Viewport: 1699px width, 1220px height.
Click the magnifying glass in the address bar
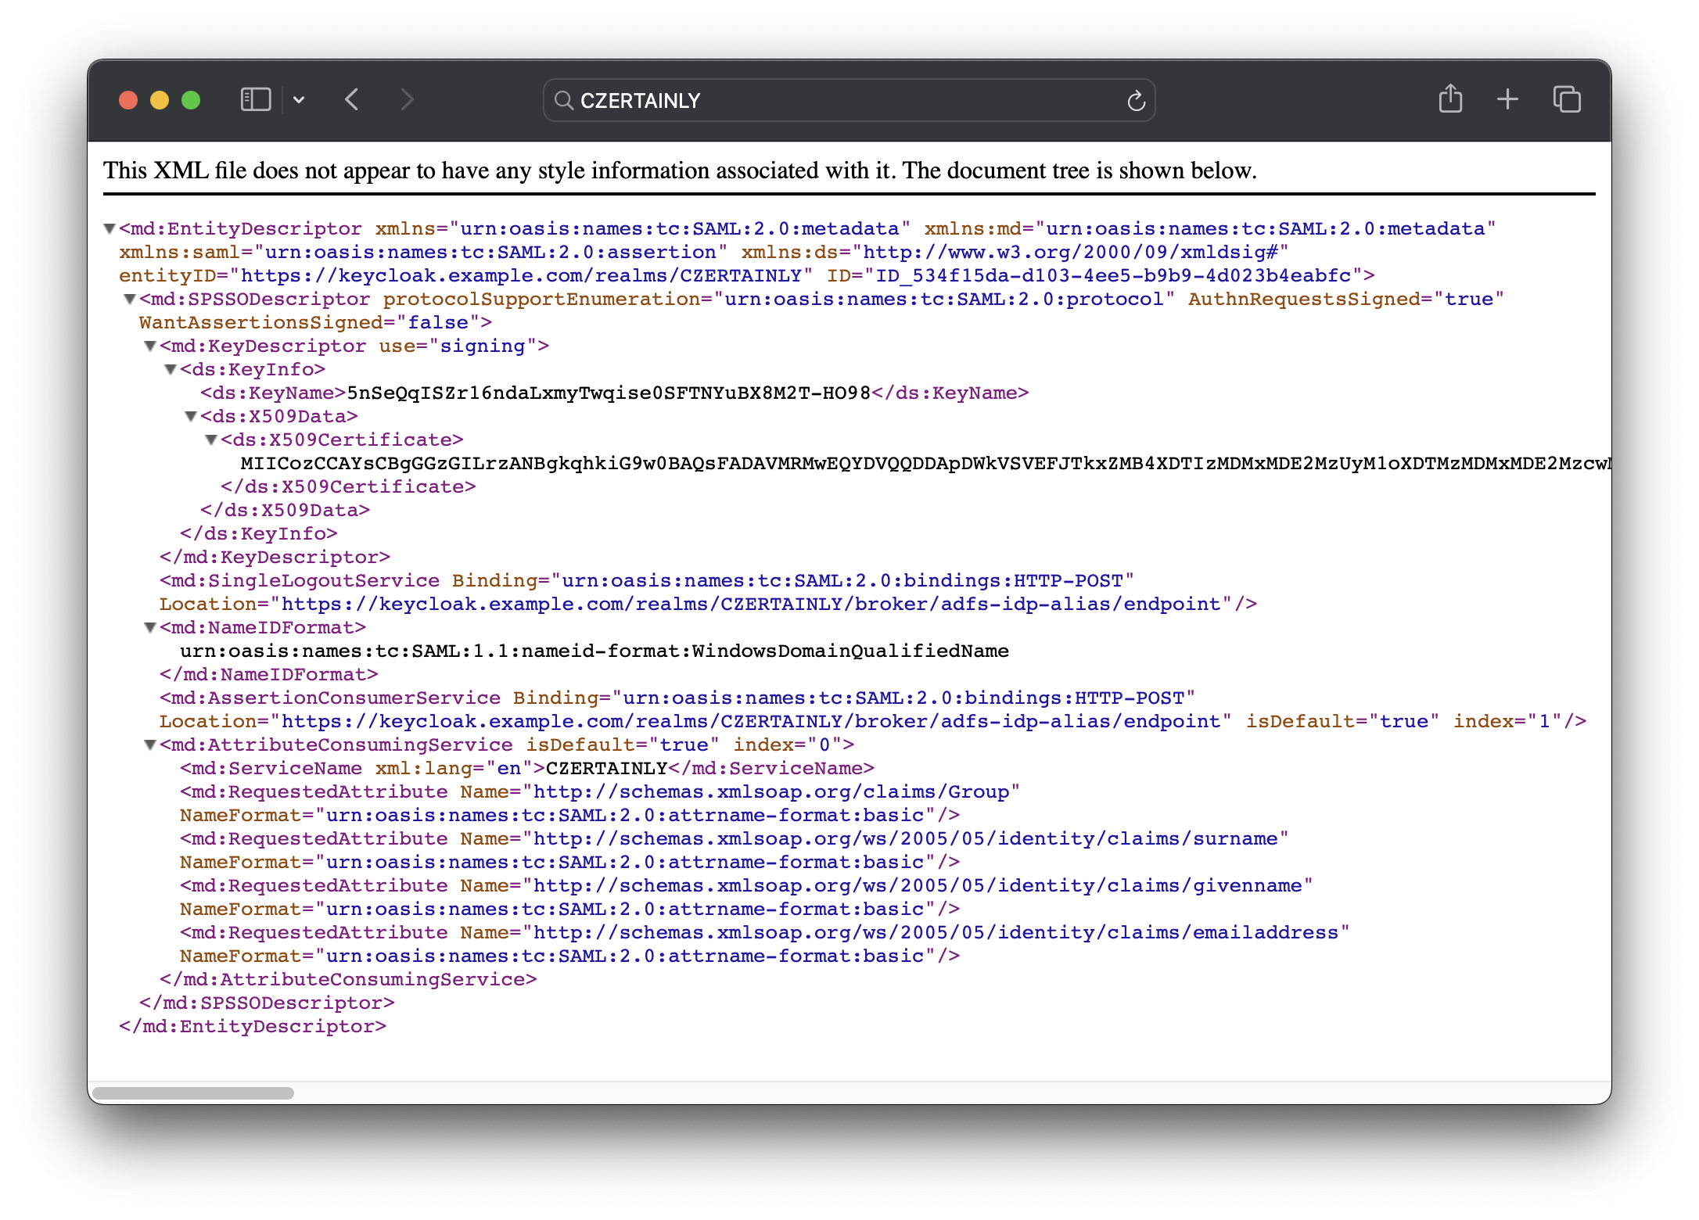click(x=563, y=100)
